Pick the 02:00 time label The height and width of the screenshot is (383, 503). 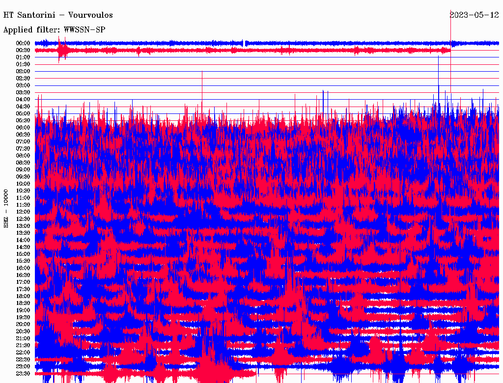[x=24, y=71]
